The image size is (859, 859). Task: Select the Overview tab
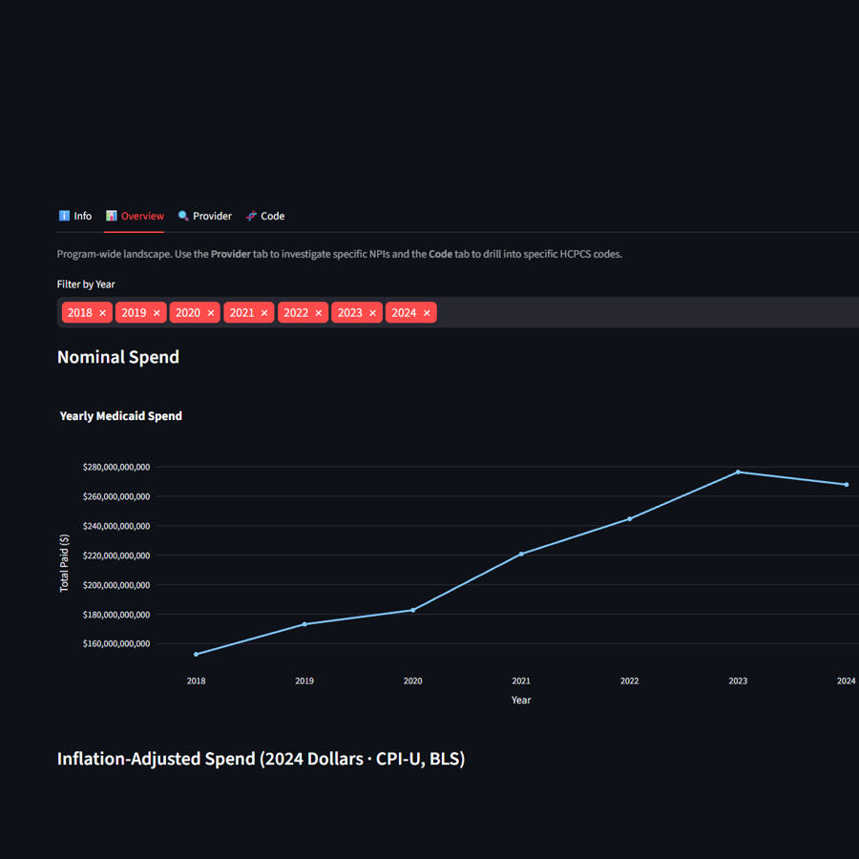tap(135, 216)
